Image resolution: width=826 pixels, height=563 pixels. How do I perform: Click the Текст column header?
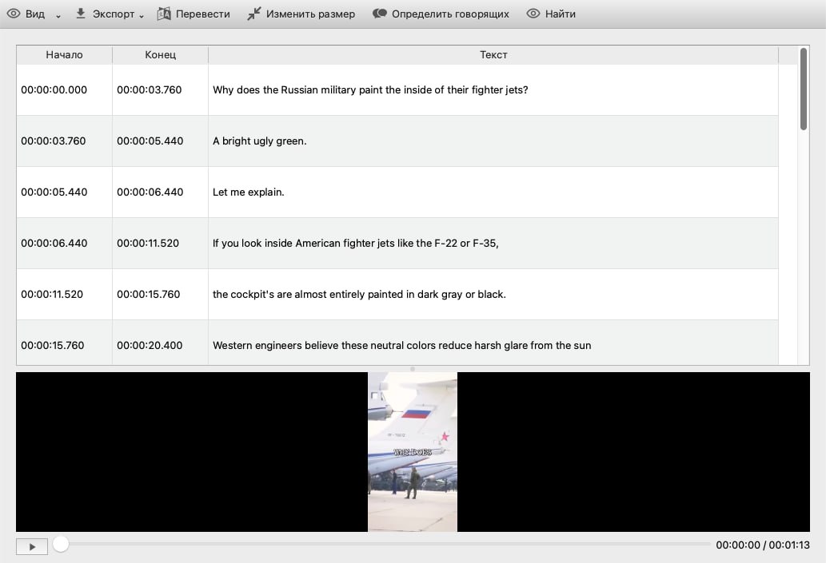click(493, 55)
